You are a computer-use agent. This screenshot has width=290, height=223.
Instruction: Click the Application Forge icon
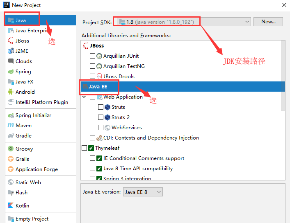pyautogui.click(x=11, y=169)
